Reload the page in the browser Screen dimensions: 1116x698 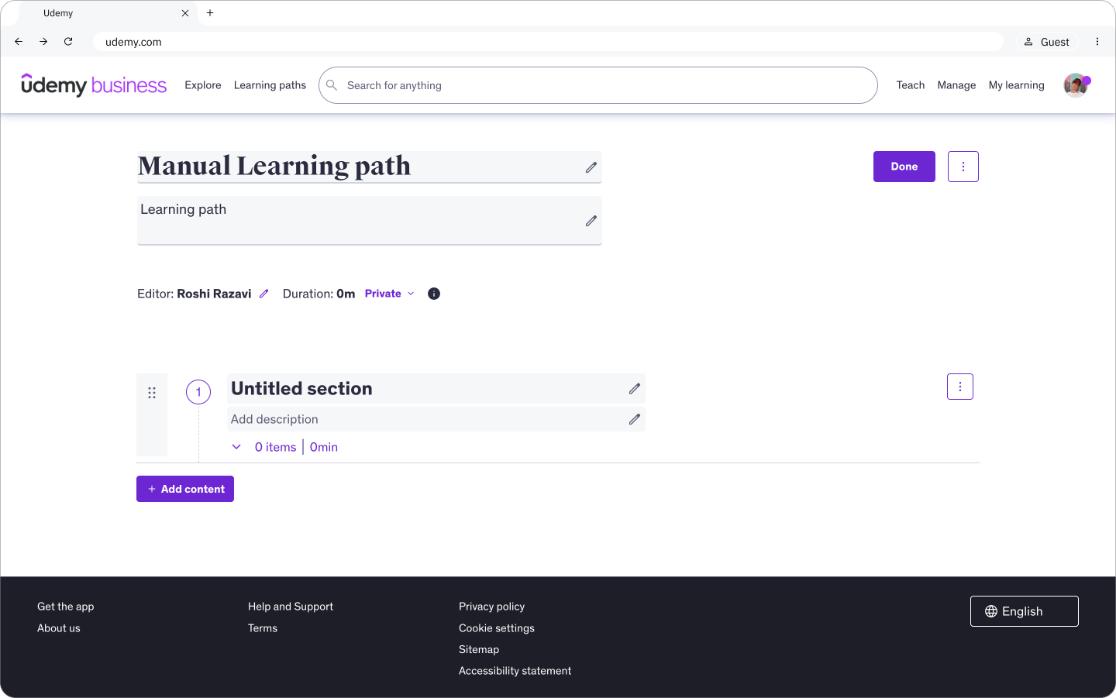(x=68, y=42)
